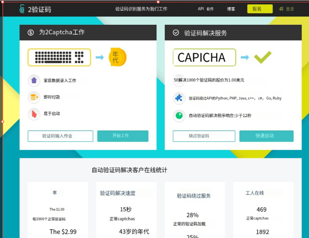This screenshot has width=309, height=238.
Task: Click the The $1.00 rate value
Action: pyautogui.click(x=57, y=209)
